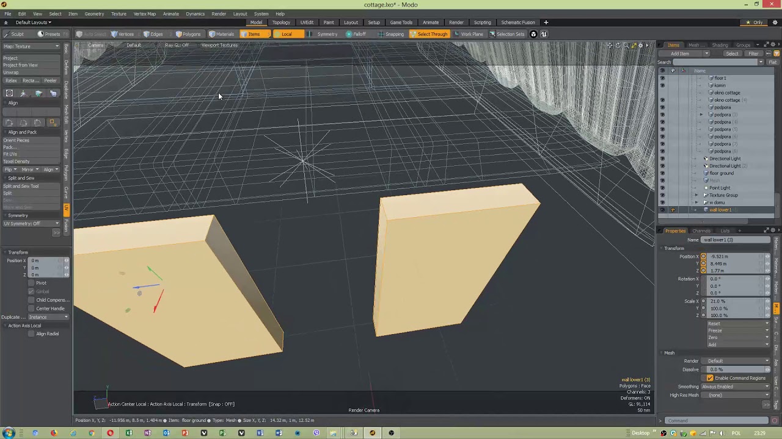The image size is (782, 439).
Task: Open the Geometry menu
Action: pyautogui.click(x=94, y=13)
